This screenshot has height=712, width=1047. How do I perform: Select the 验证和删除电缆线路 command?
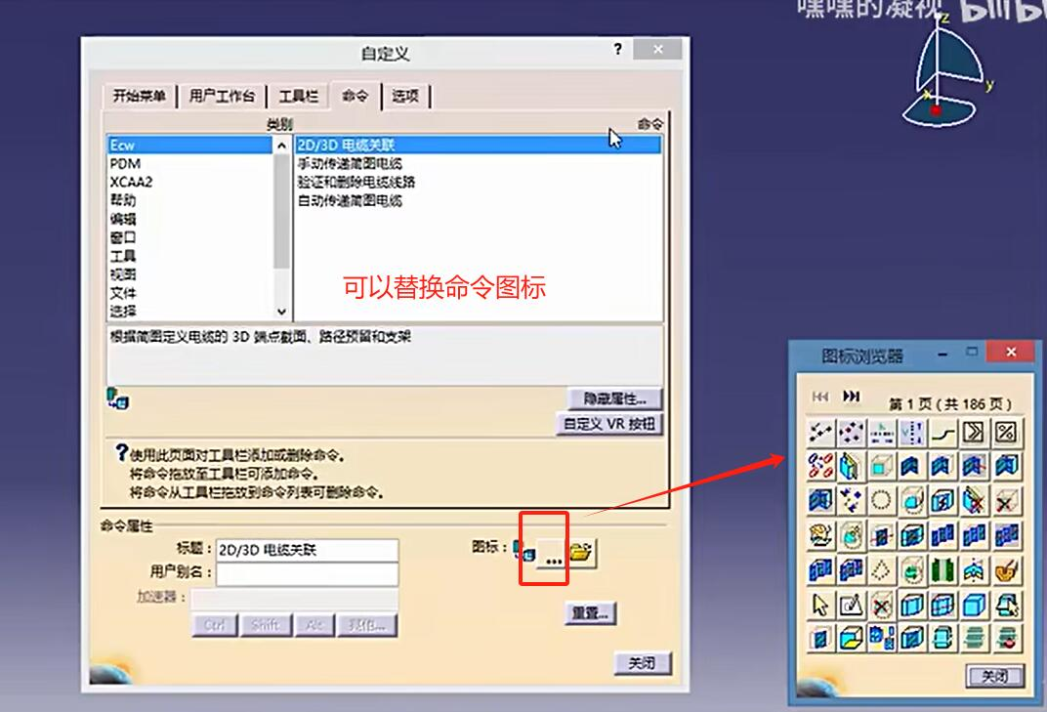point(479,182)
